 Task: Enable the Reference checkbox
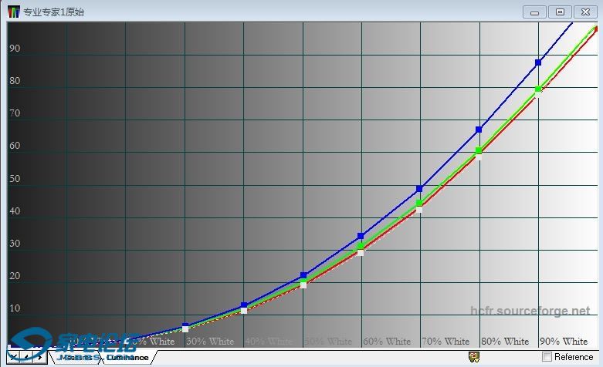point(547,357)
